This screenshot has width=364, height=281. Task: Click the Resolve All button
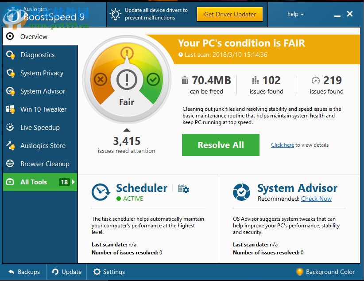(221, 145)
